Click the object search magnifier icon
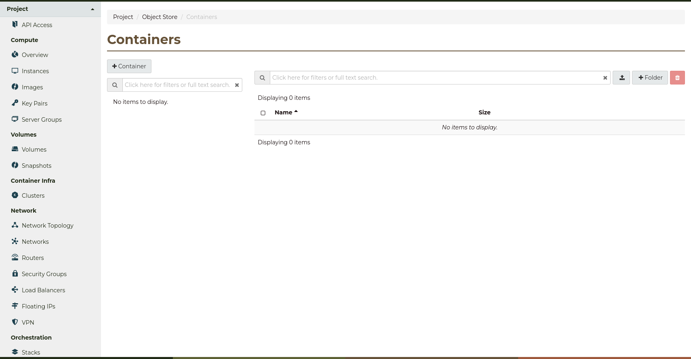Image resolution: width=691 pixels, height=359 pixels. (x=262, y=78)
